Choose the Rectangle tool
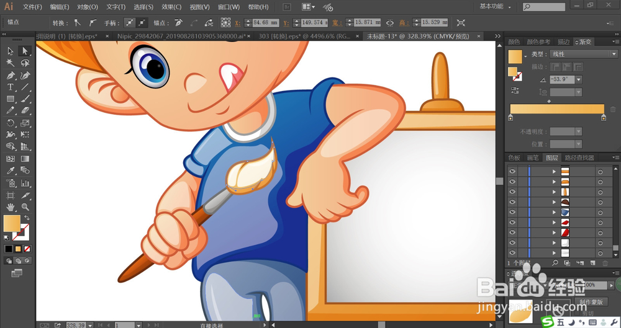This screenshot has width=621, height=328. 11,99
